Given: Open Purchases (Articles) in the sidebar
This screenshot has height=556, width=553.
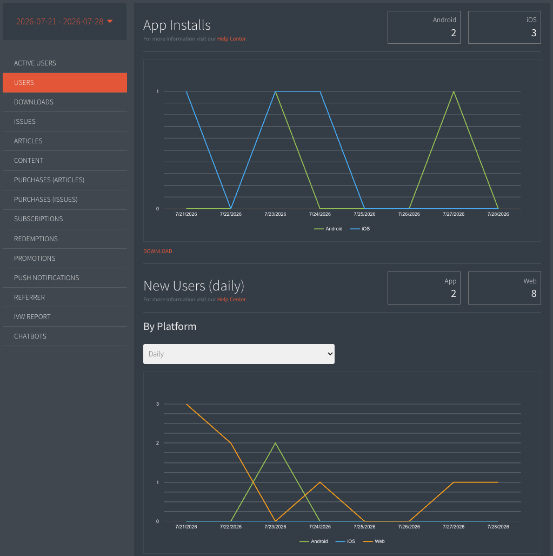Looking at the screenshot, I should pos(64,180).
